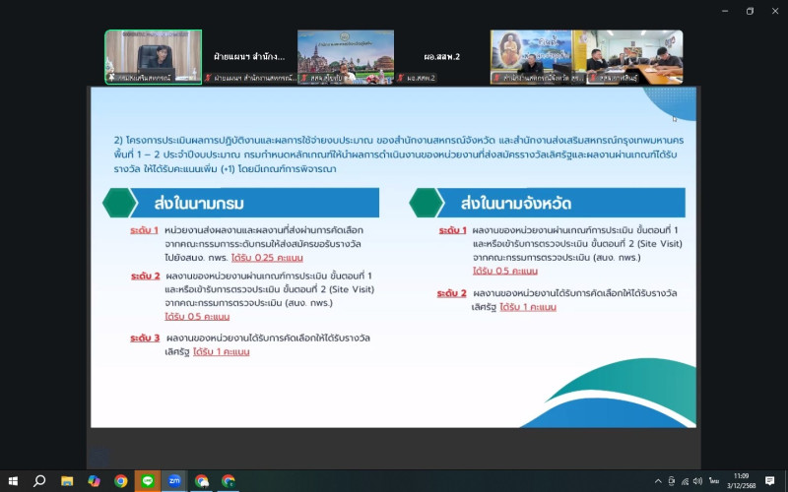Select the green-highlighted active speaker video
This screenshot has height=492, width=788.
coord(153,56)
